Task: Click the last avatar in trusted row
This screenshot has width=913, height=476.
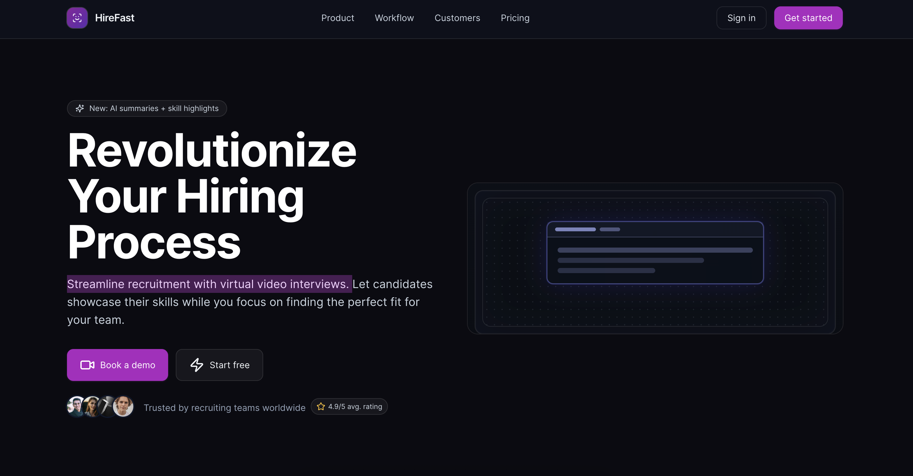Action: coord(123,406)
